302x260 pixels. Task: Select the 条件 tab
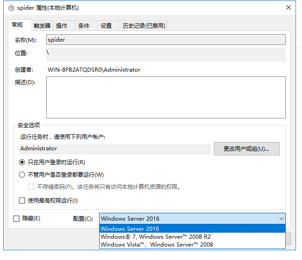[84, 26]
